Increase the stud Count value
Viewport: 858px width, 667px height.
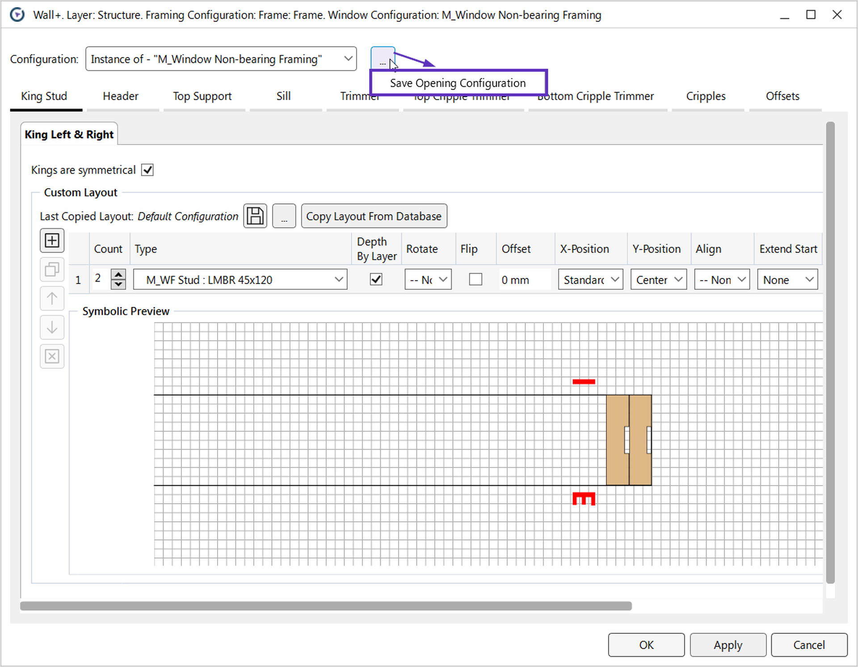coord(118,274)
